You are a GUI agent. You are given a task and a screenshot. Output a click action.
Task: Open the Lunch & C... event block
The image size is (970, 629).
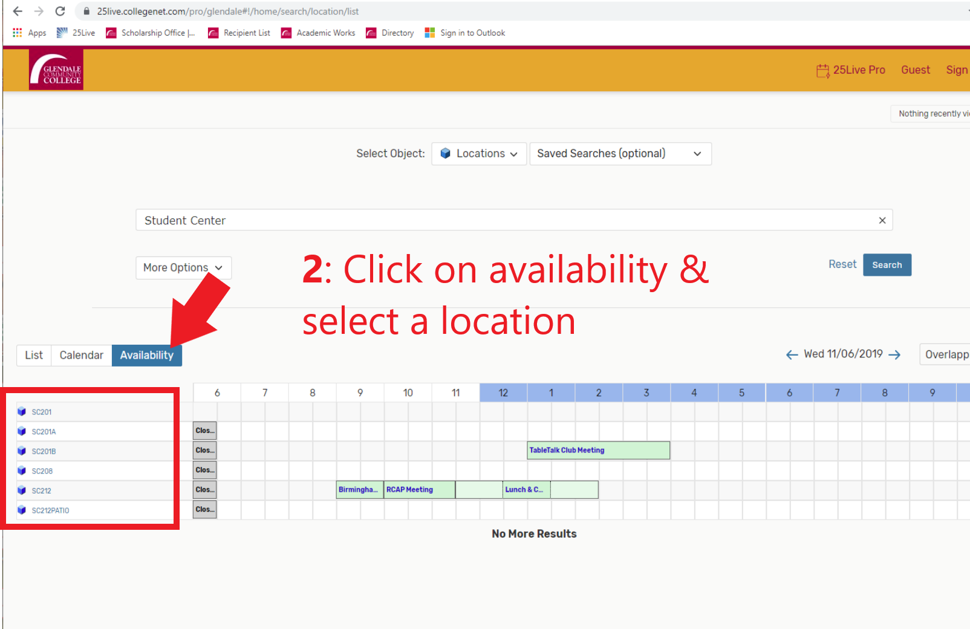tap(526, 489)
